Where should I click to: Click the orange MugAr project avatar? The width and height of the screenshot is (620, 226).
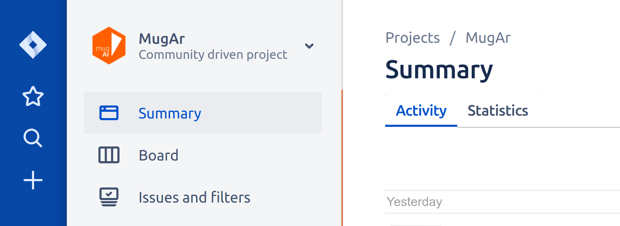(x=109, y=46)
